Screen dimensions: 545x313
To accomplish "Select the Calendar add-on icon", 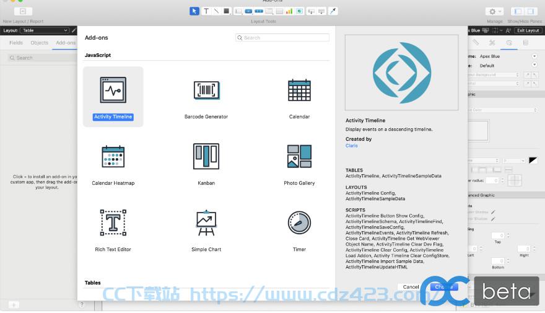I will point(299,90).
